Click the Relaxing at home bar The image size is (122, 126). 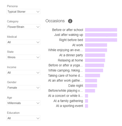tap(95, 60)
